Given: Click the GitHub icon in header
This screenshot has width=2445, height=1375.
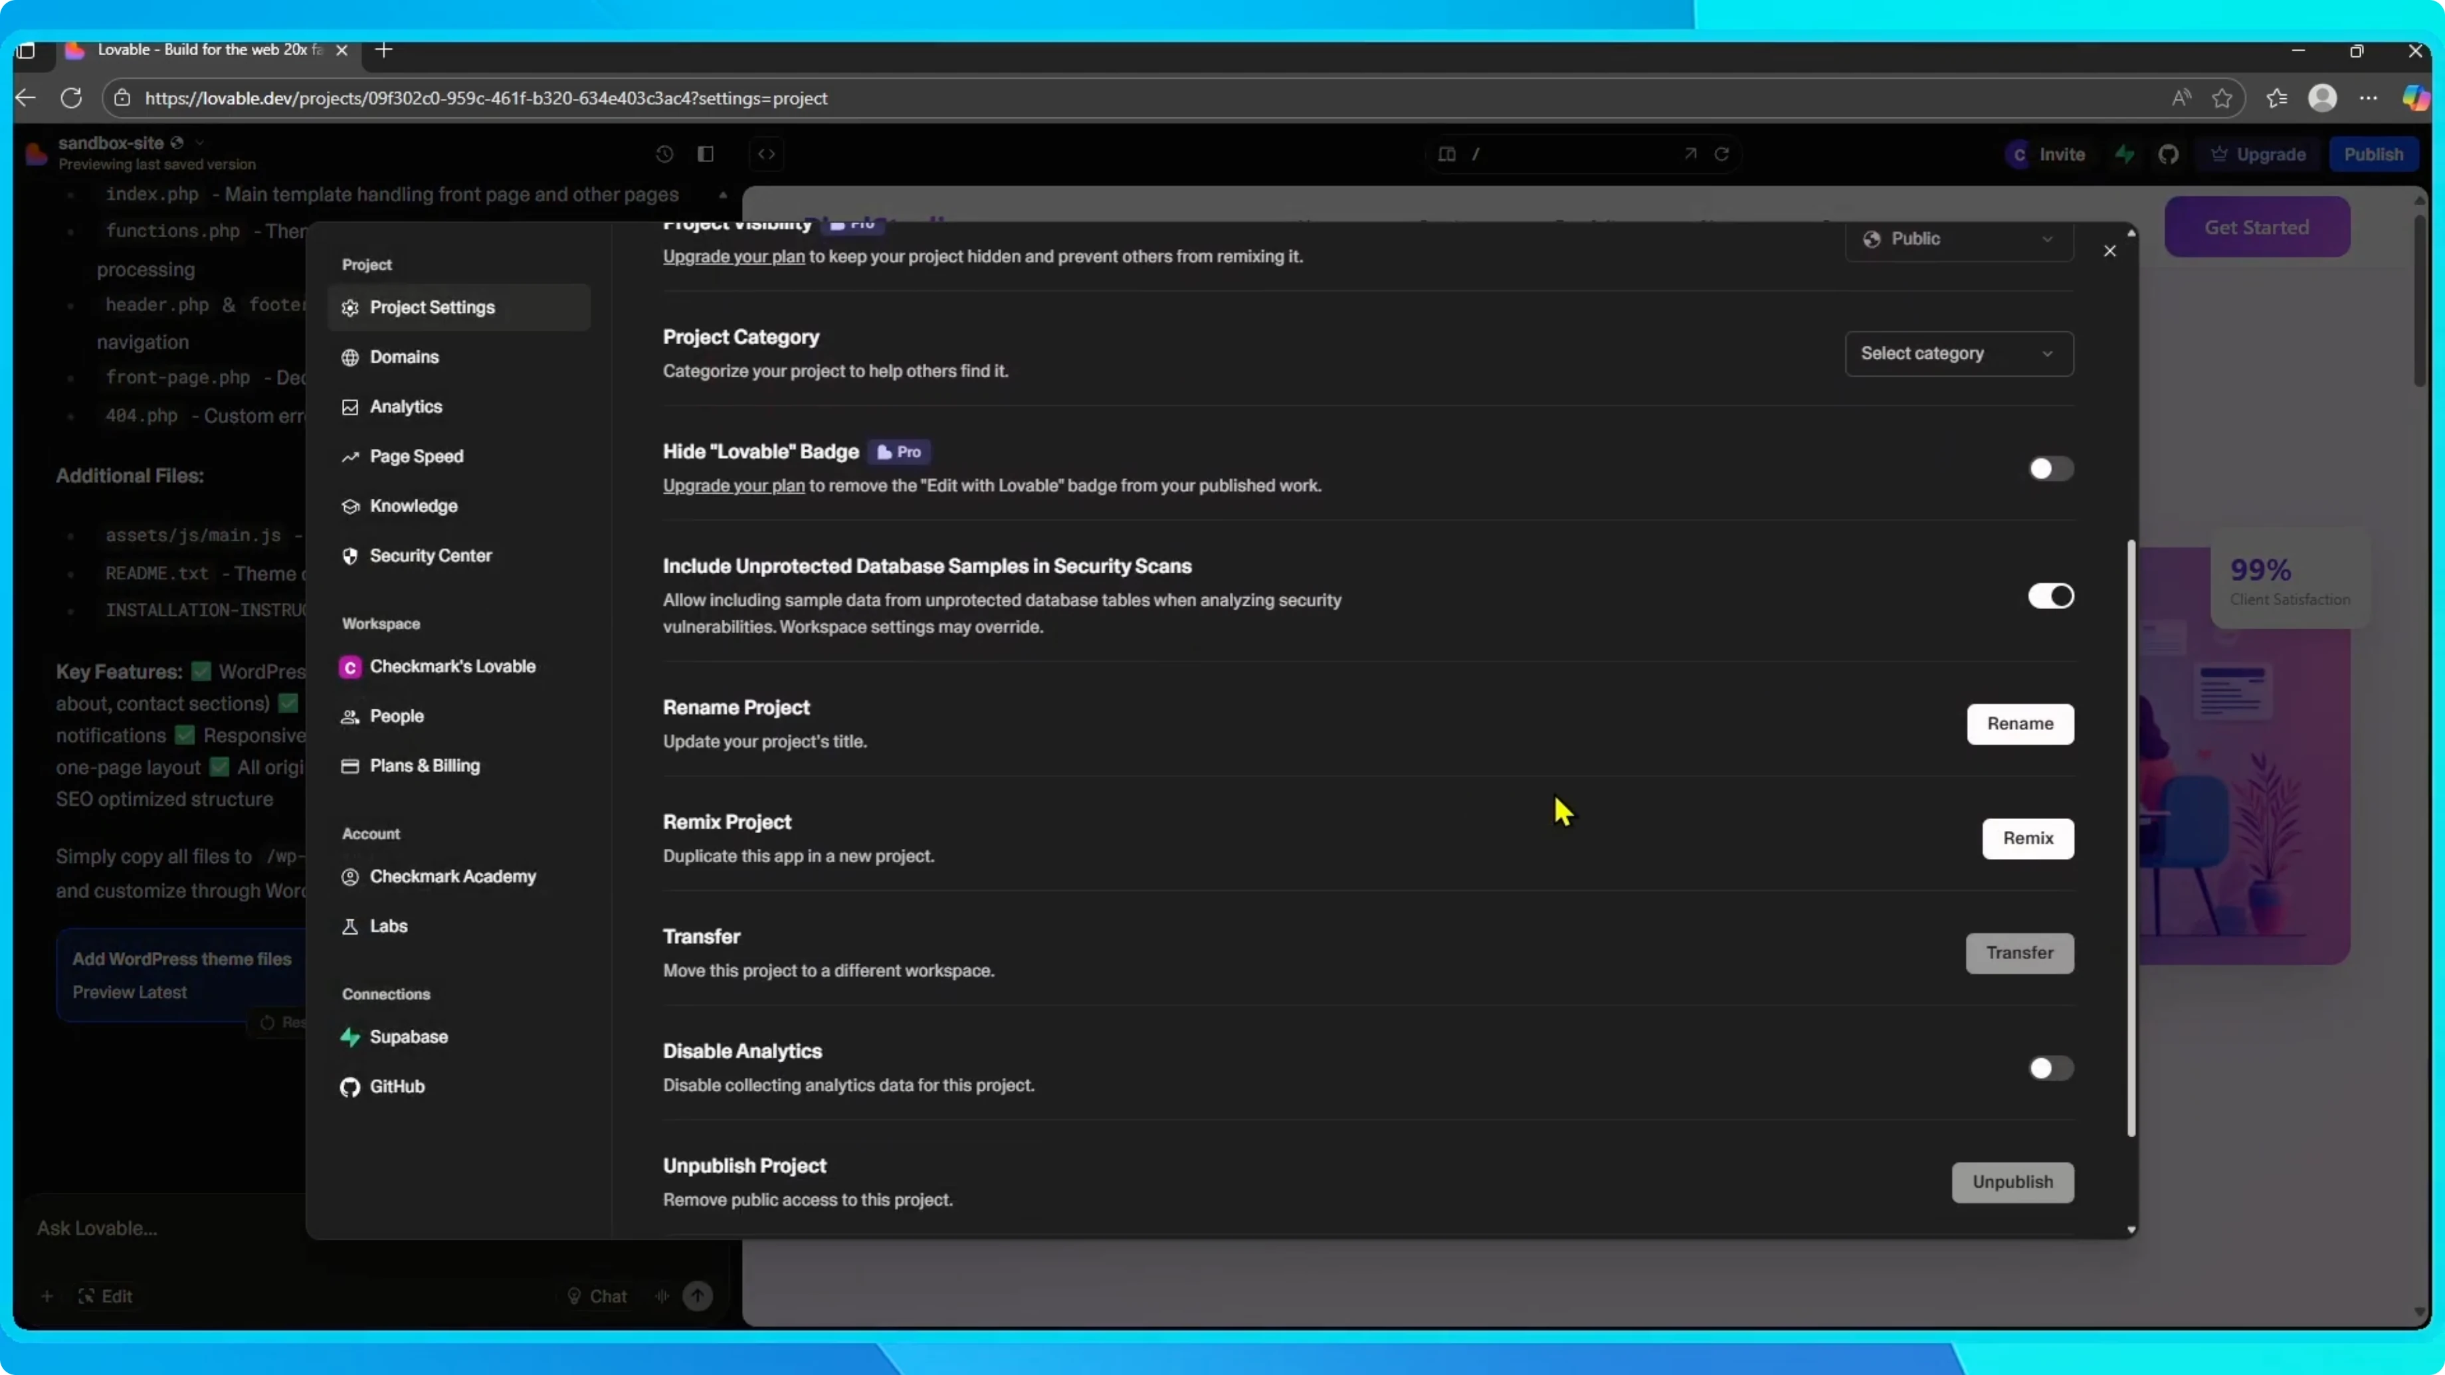Looking at the screenshot, I should (2168, 155).
